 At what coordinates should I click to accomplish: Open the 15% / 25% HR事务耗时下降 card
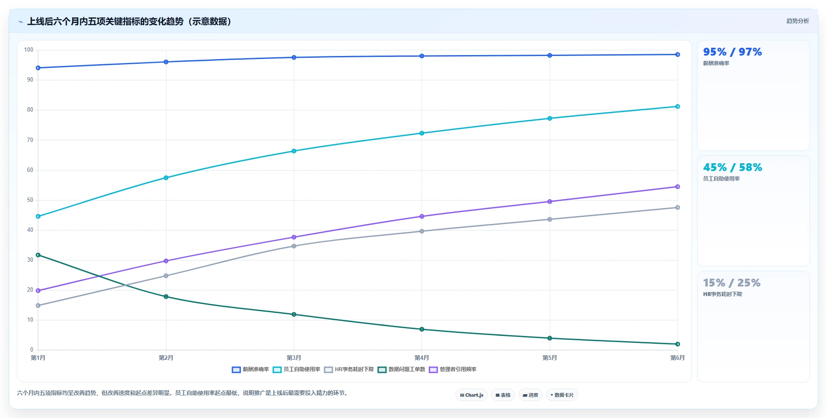point(753,326)
